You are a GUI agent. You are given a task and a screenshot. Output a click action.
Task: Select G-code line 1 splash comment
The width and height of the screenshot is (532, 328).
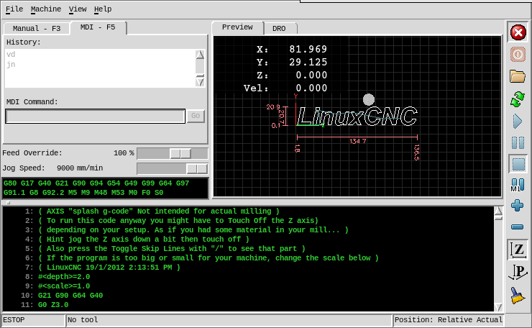pyautogui.click(x=159, y=211)
